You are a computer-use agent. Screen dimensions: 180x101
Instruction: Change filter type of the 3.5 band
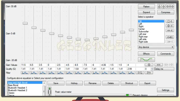(x=43, y=73)
